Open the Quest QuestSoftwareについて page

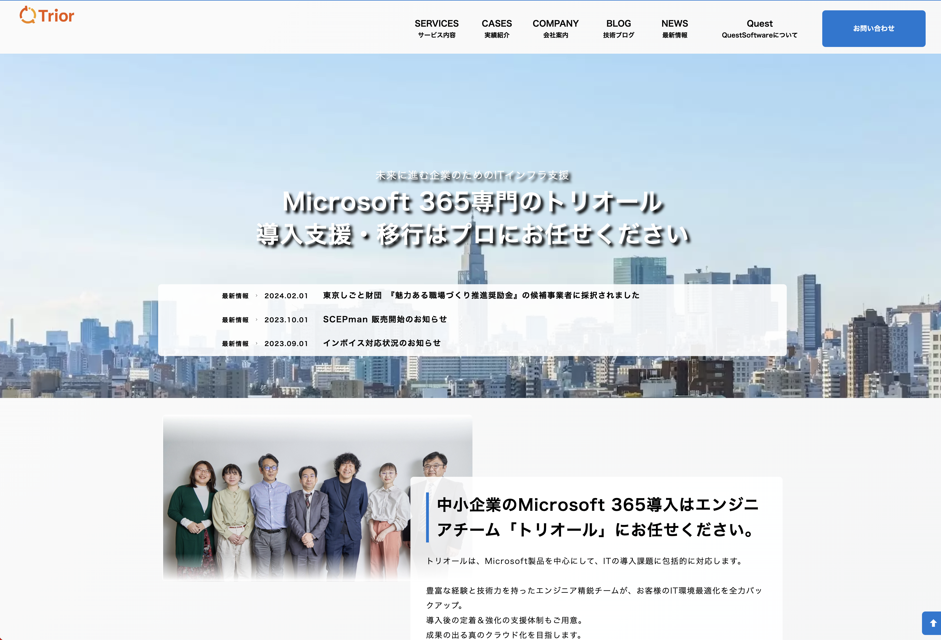coord(759,28)
